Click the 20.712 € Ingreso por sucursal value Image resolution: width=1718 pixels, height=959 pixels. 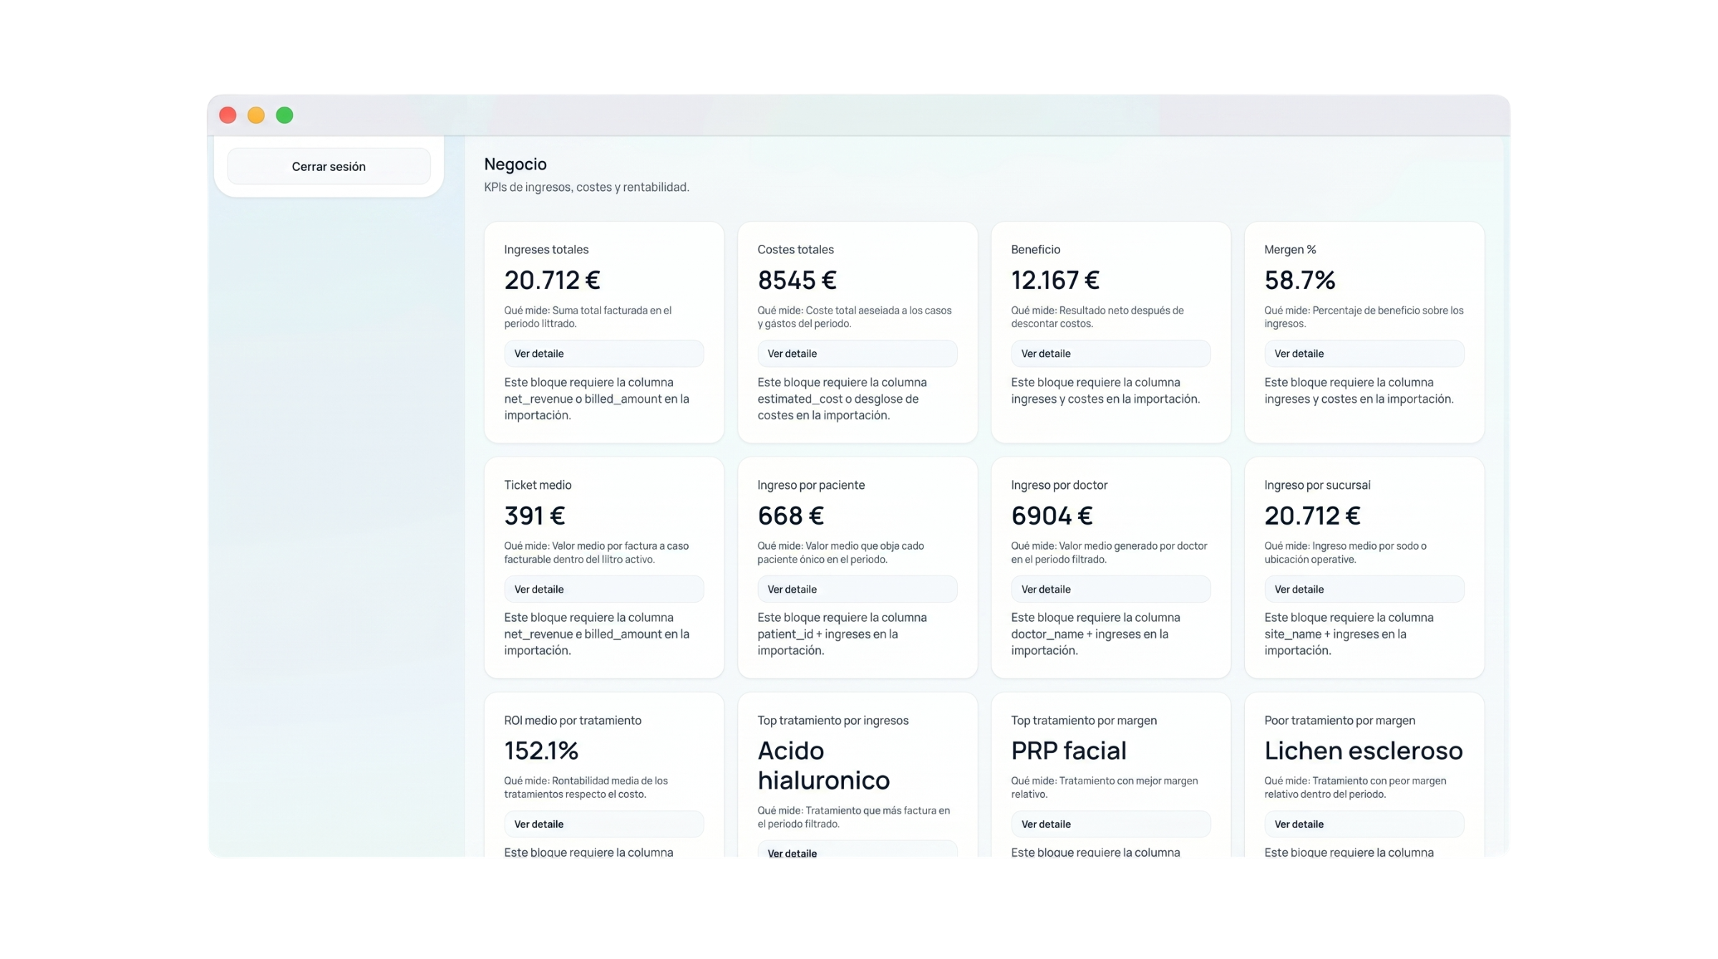click(x=1312, y=515)
